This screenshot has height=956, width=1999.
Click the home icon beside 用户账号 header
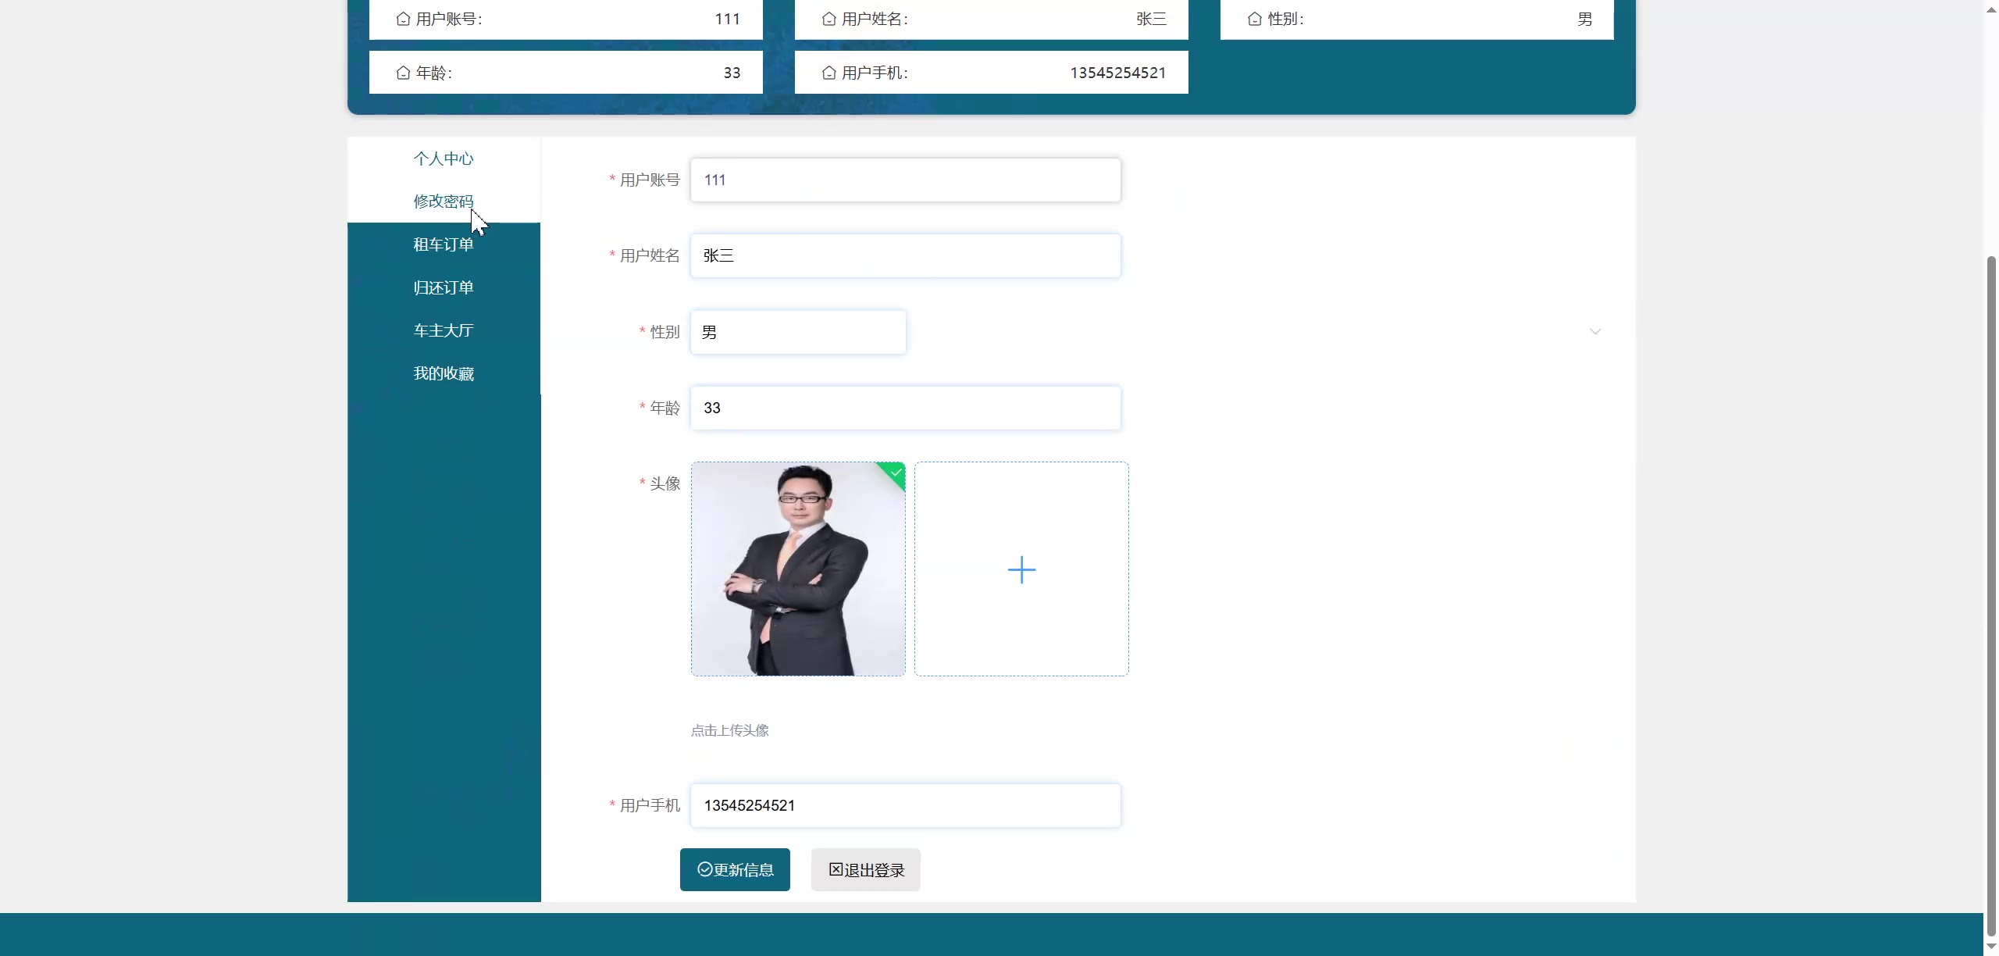click(403, 19)
